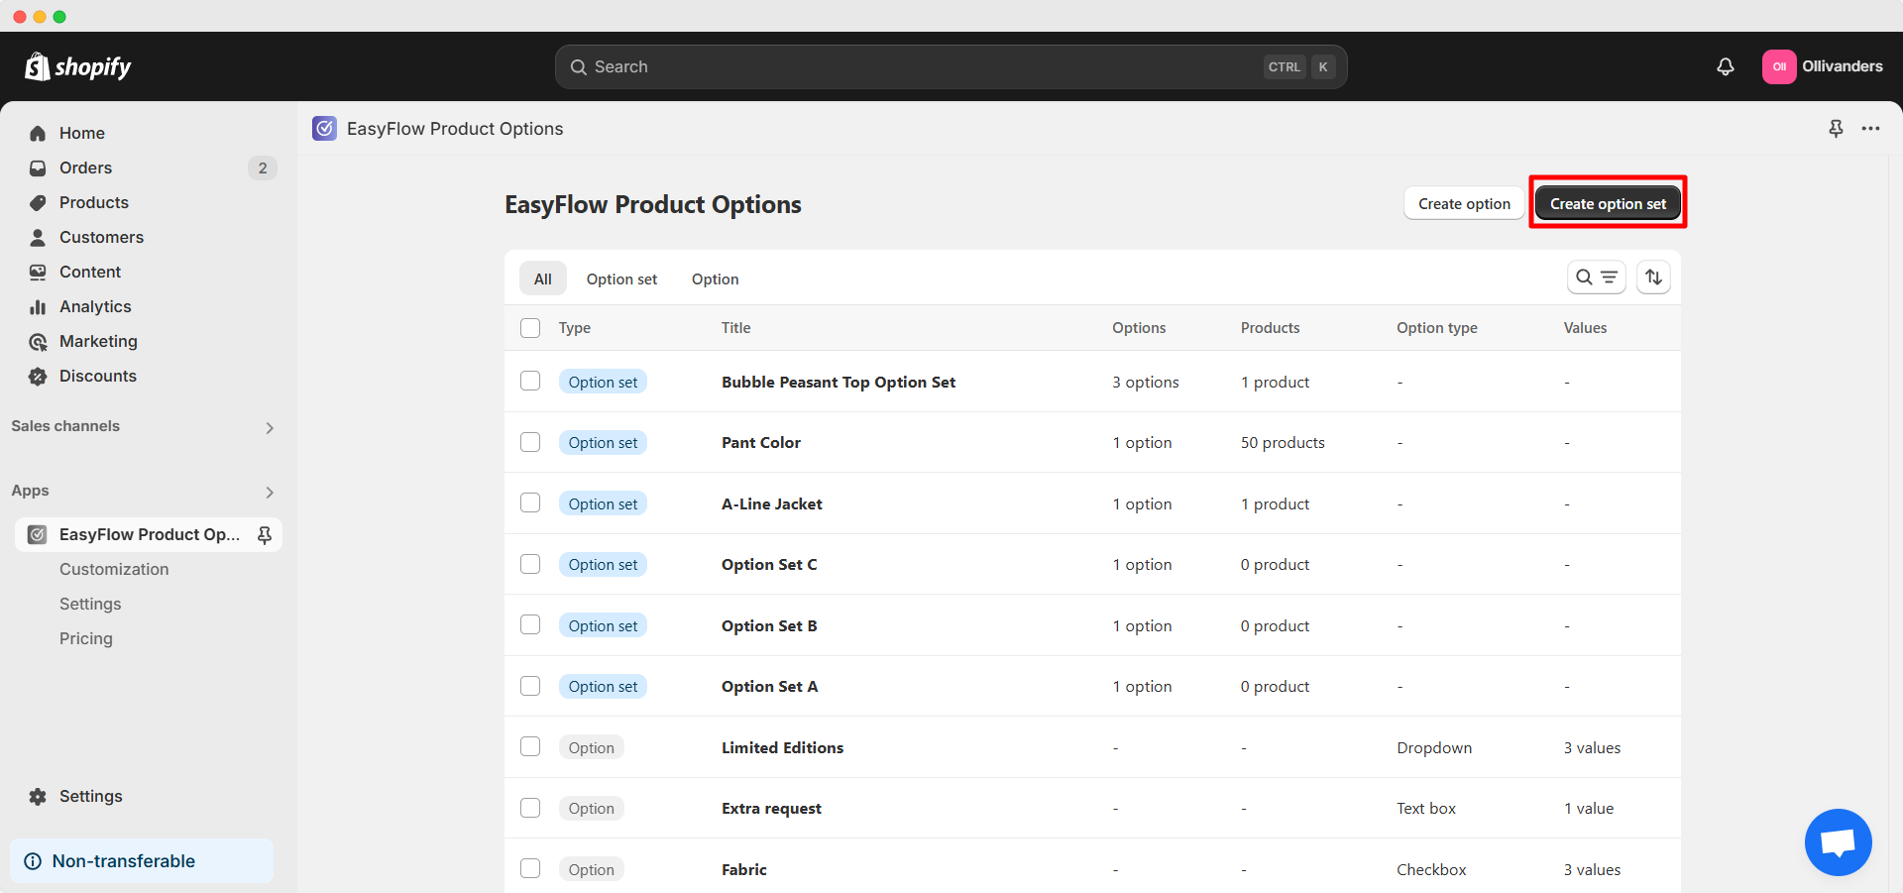Open the Limited Editions option

click(782, 747)
